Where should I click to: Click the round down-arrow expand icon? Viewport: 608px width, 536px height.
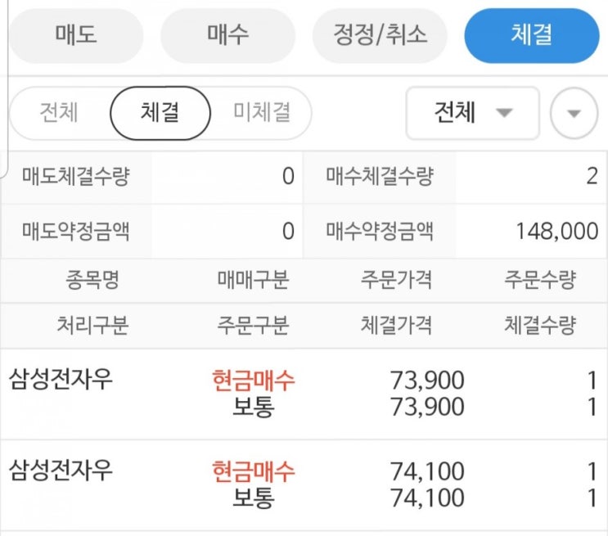[574, 113]
